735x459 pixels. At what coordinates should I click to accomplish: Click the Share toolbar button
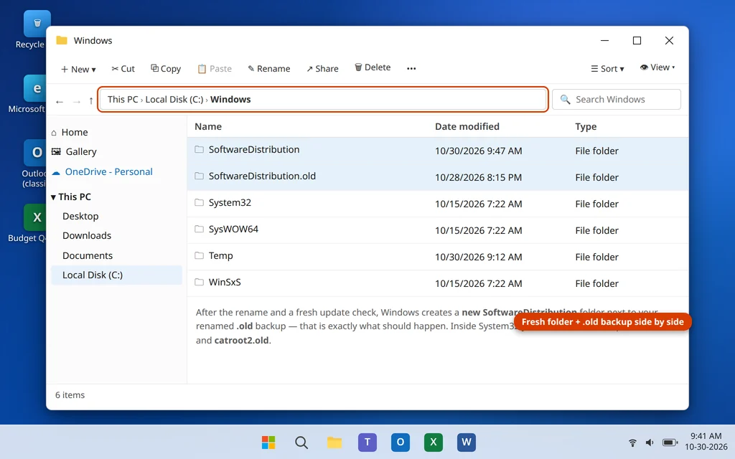tap(322, 69)
